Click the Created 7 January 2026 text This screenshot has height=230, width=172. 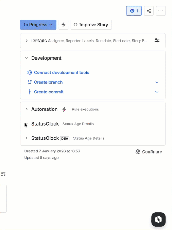click(52, 151)
